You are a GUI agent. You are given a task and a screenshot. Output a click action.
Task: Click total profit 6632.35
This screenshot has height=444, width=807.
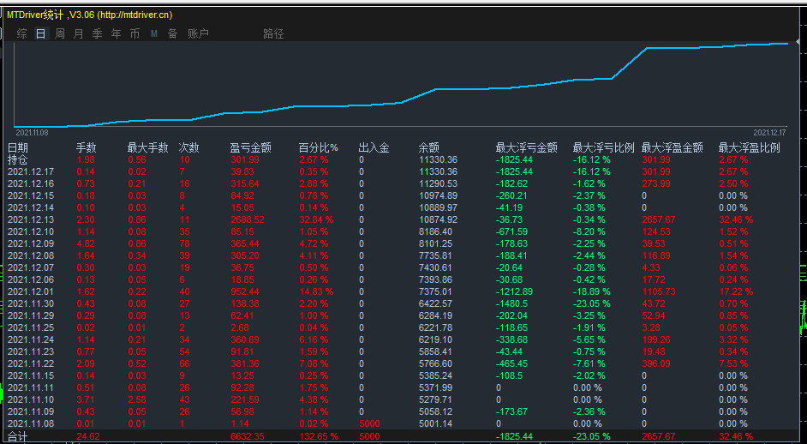(248, 437)
